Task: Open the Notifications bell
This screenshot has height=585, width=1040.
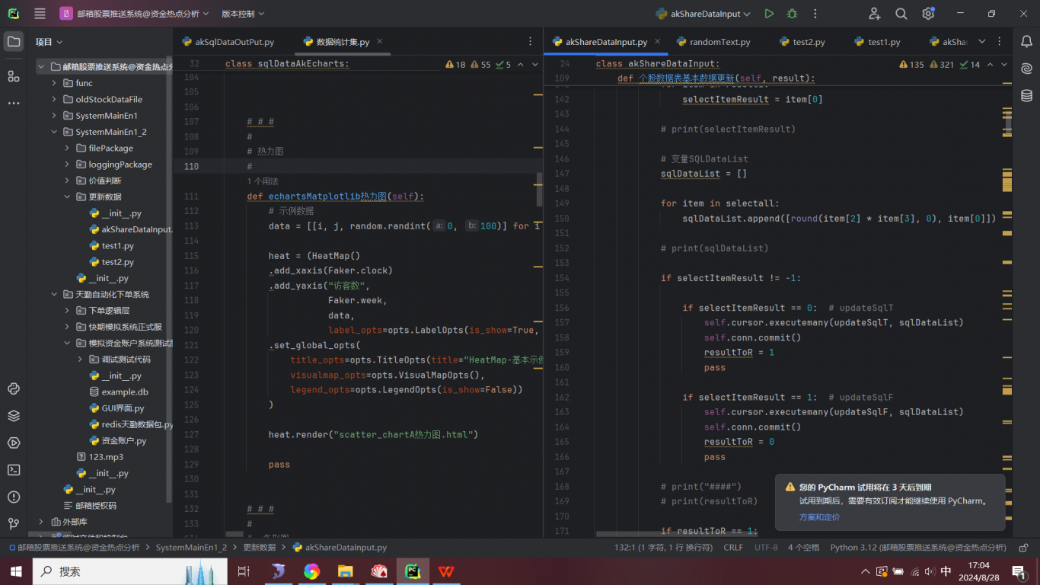Action: [x=1026, y=42]
